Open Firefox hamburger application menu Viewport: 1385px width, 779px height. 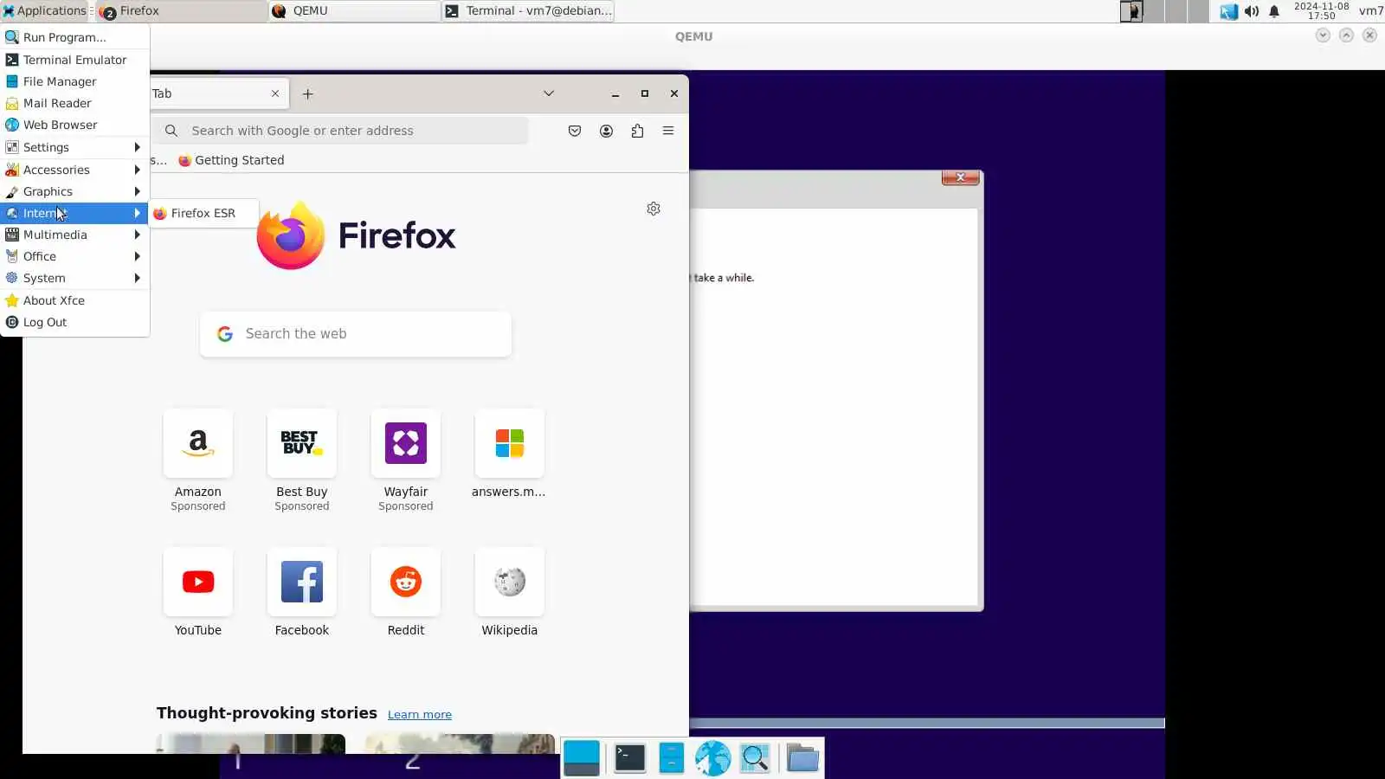tap(668, 131)
